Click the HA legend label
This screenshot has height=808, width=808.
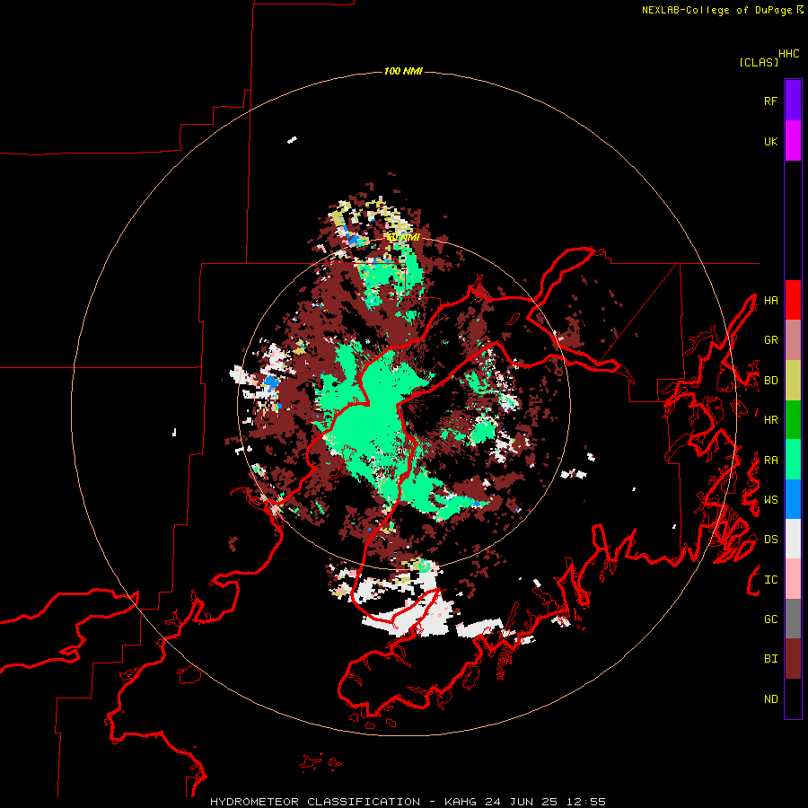[770, 301]
